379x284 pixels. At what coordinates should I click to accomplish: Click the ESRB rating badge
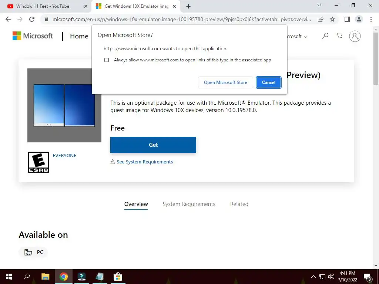(x=38, y=162)
